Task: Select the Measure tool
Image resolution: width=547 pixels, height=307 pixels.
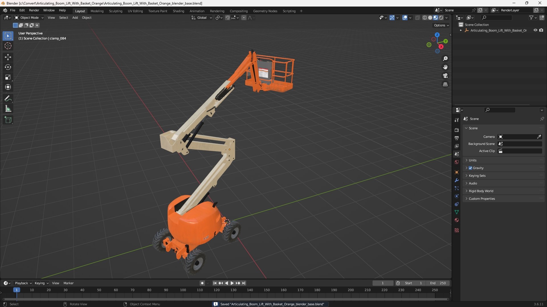Action: pyautogui.click(x=8, y=109)
